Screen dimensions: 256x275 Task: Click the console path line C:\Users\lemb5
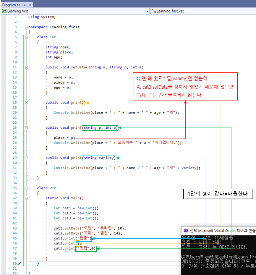[x=219, y=257]
